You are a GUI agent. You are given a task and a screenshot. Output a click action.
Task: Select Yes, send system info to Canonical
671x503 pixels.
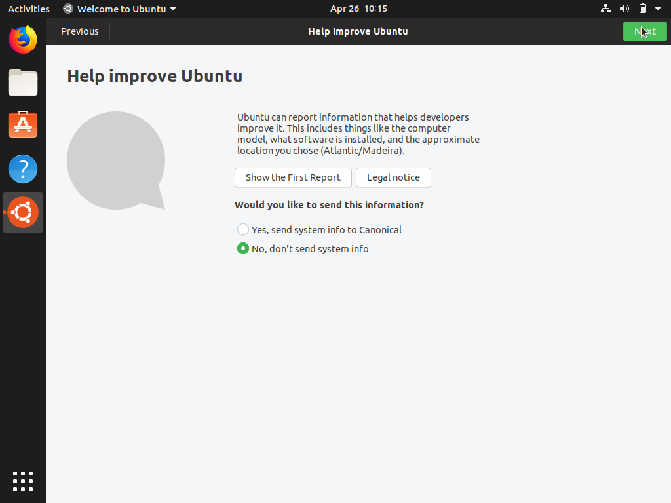coord(320,230)
